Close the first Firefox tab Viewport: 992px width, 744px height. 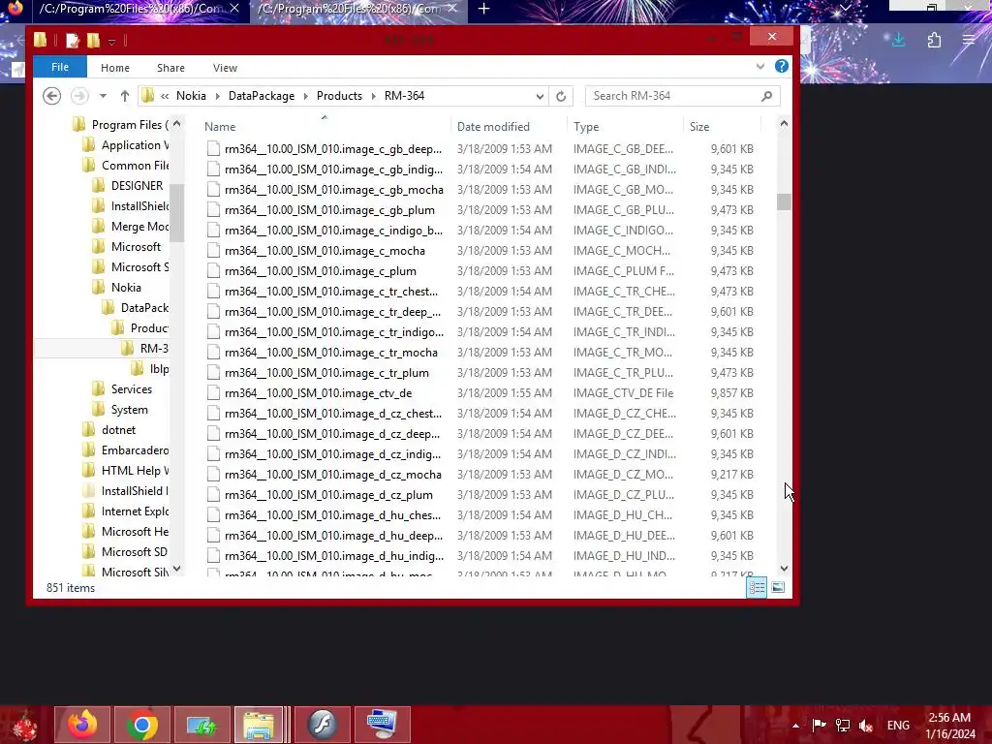(234, 8)
